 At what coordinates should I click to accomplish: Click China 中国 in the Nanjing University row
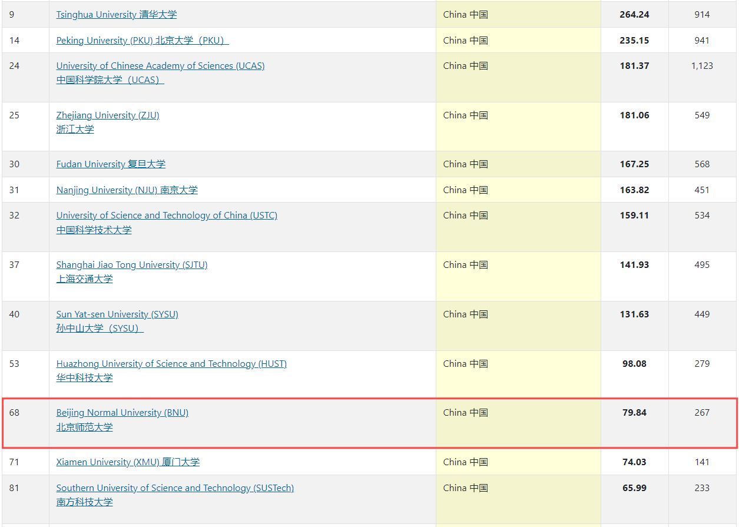click(466, 190)
